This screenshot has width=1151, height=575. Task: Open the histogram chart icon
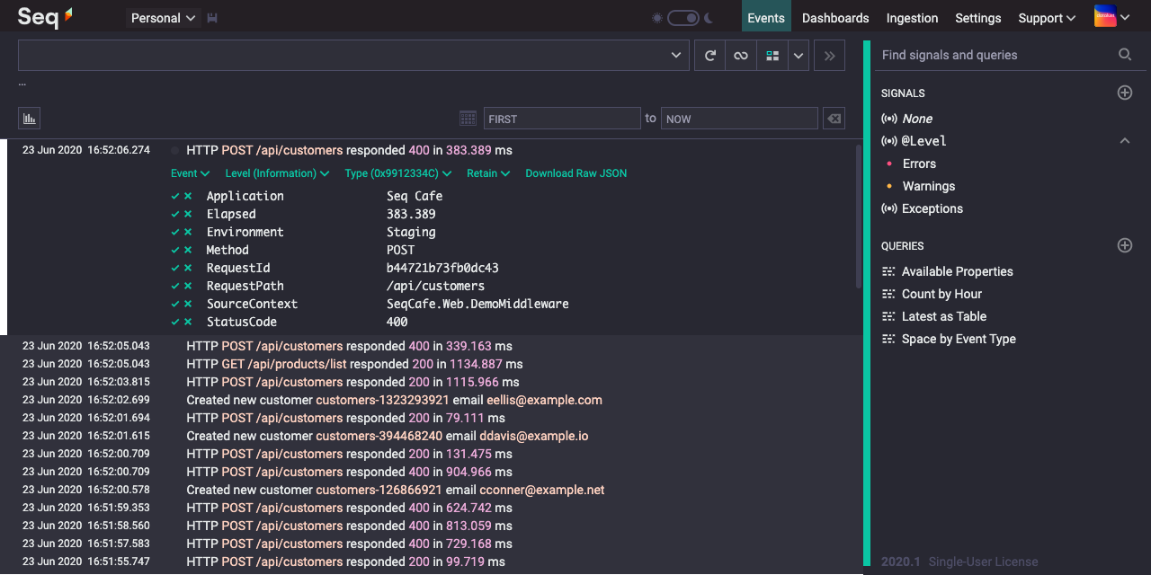click(29, 119)
